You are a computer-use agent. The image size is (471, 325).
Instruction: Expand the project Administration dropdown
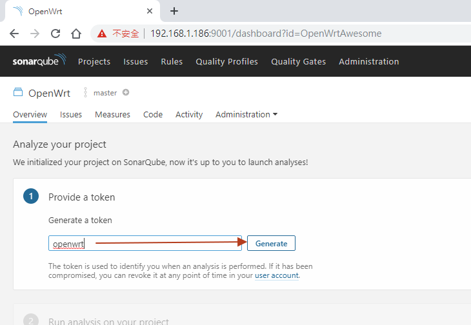pos(246,115)
